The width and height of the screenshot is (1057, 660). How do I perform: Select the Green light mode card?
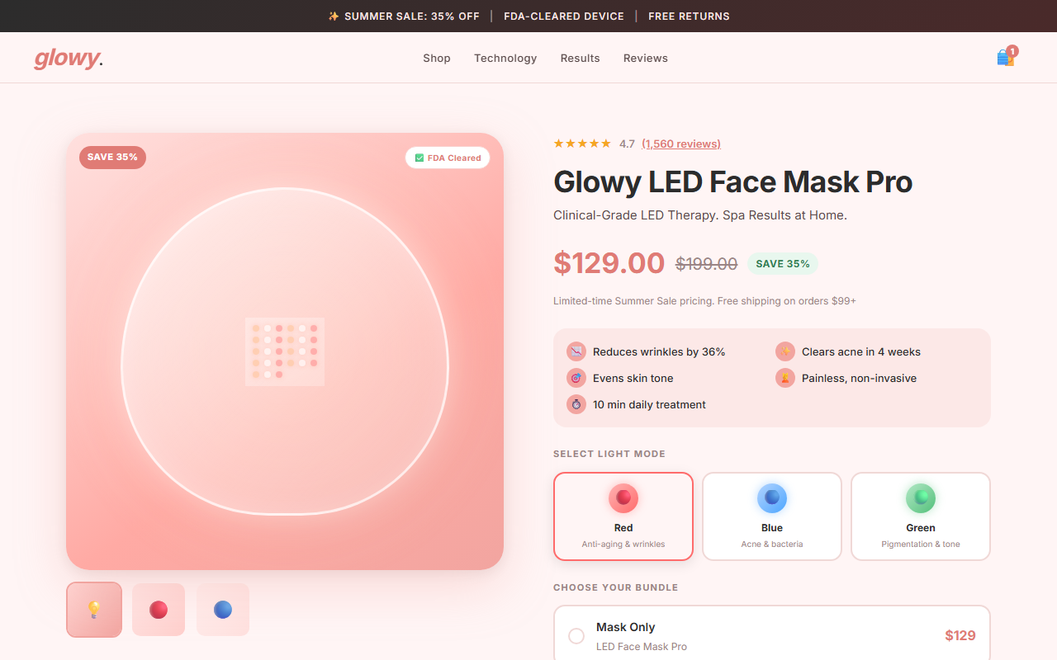coord(920,516)
